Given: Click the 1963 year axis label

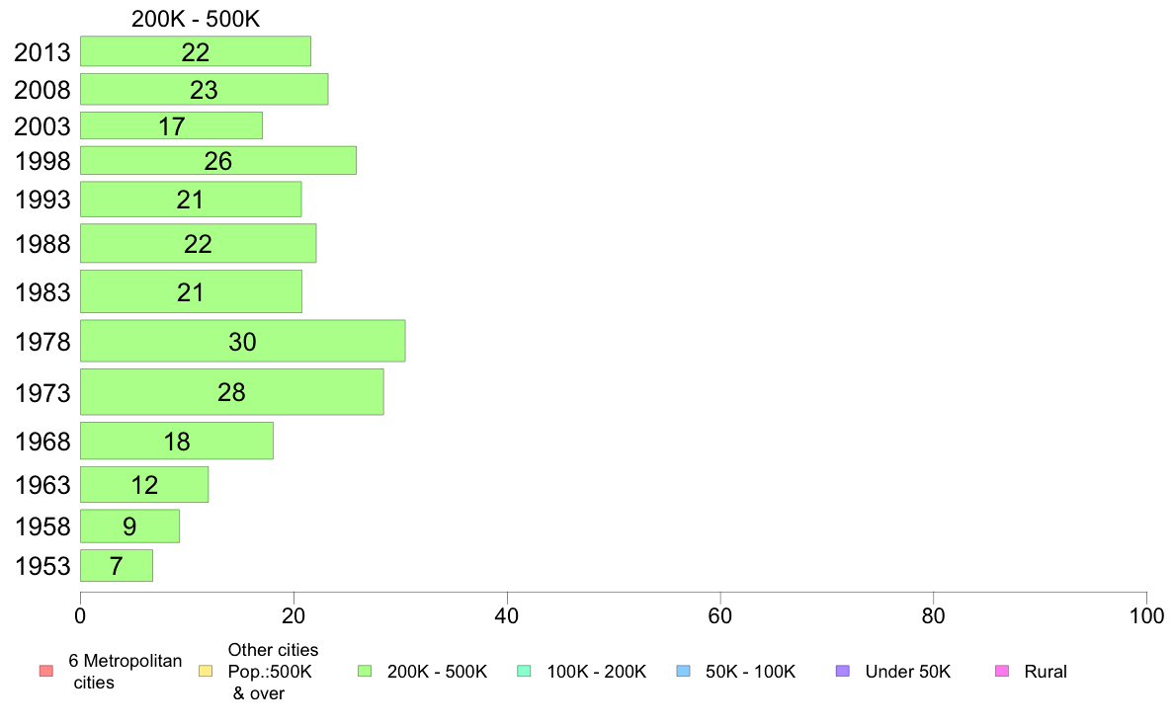Looking at the screenshot, I should click(42, 485).
